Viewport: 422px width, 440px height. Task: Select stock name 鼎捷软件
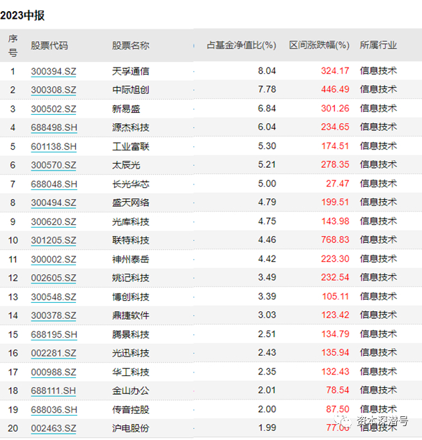[x=130, y=315]
